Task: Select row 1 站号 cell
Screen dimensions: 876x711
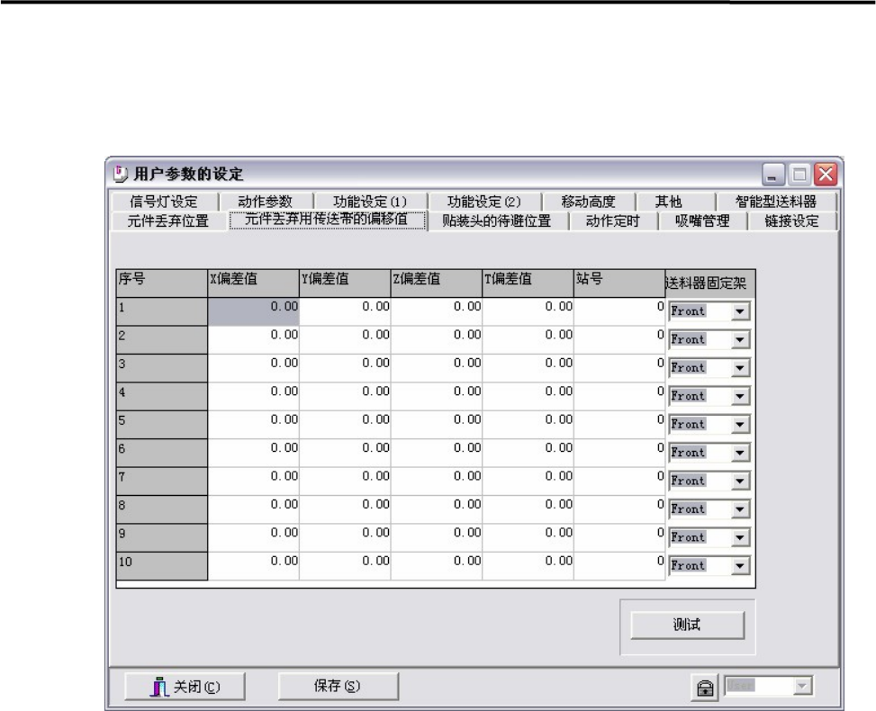Action: click(619, 311)
